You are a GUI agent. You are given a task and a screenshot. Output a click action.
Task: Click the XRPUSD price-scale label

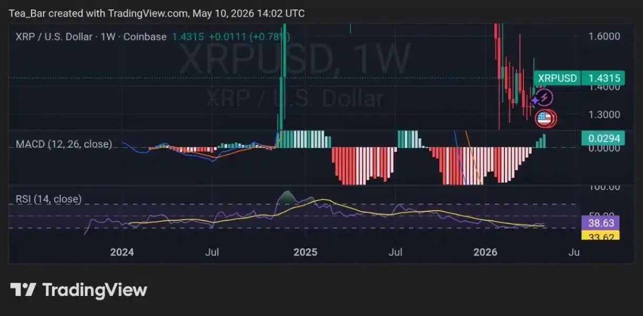tap(558, 78)
